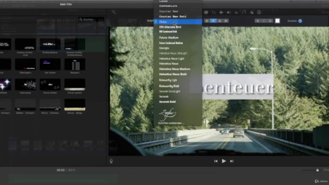The image size is (329, 185).
Task: Select the 'Abriss - Schwarz' title thumbnail
Action: point(50,104)
